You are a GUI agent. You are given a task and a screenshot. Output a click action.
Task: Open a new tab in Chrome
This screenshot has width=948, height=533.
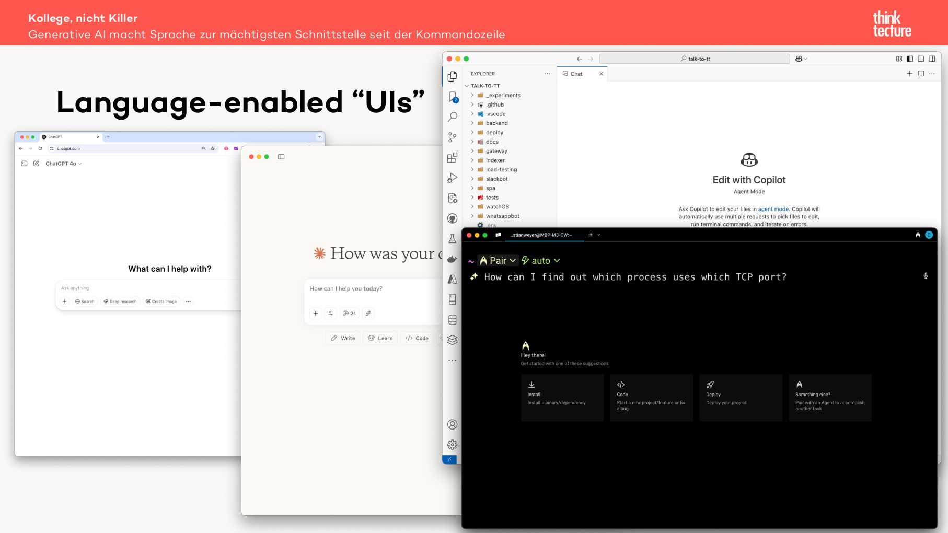(108, 137)
